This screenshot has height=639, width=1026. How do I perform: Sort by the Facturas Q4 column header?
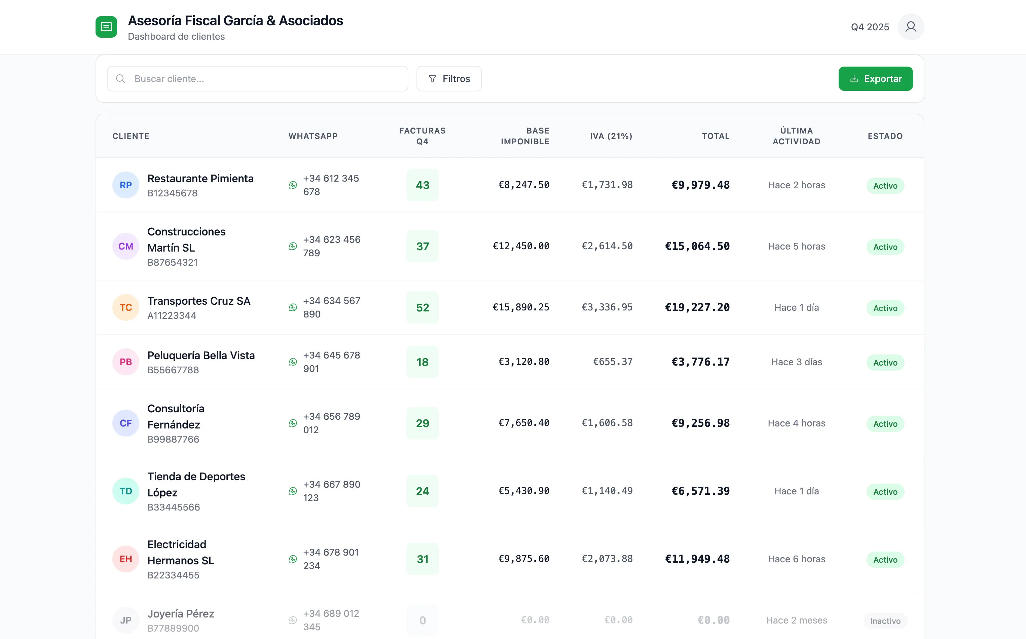(422, 136)
